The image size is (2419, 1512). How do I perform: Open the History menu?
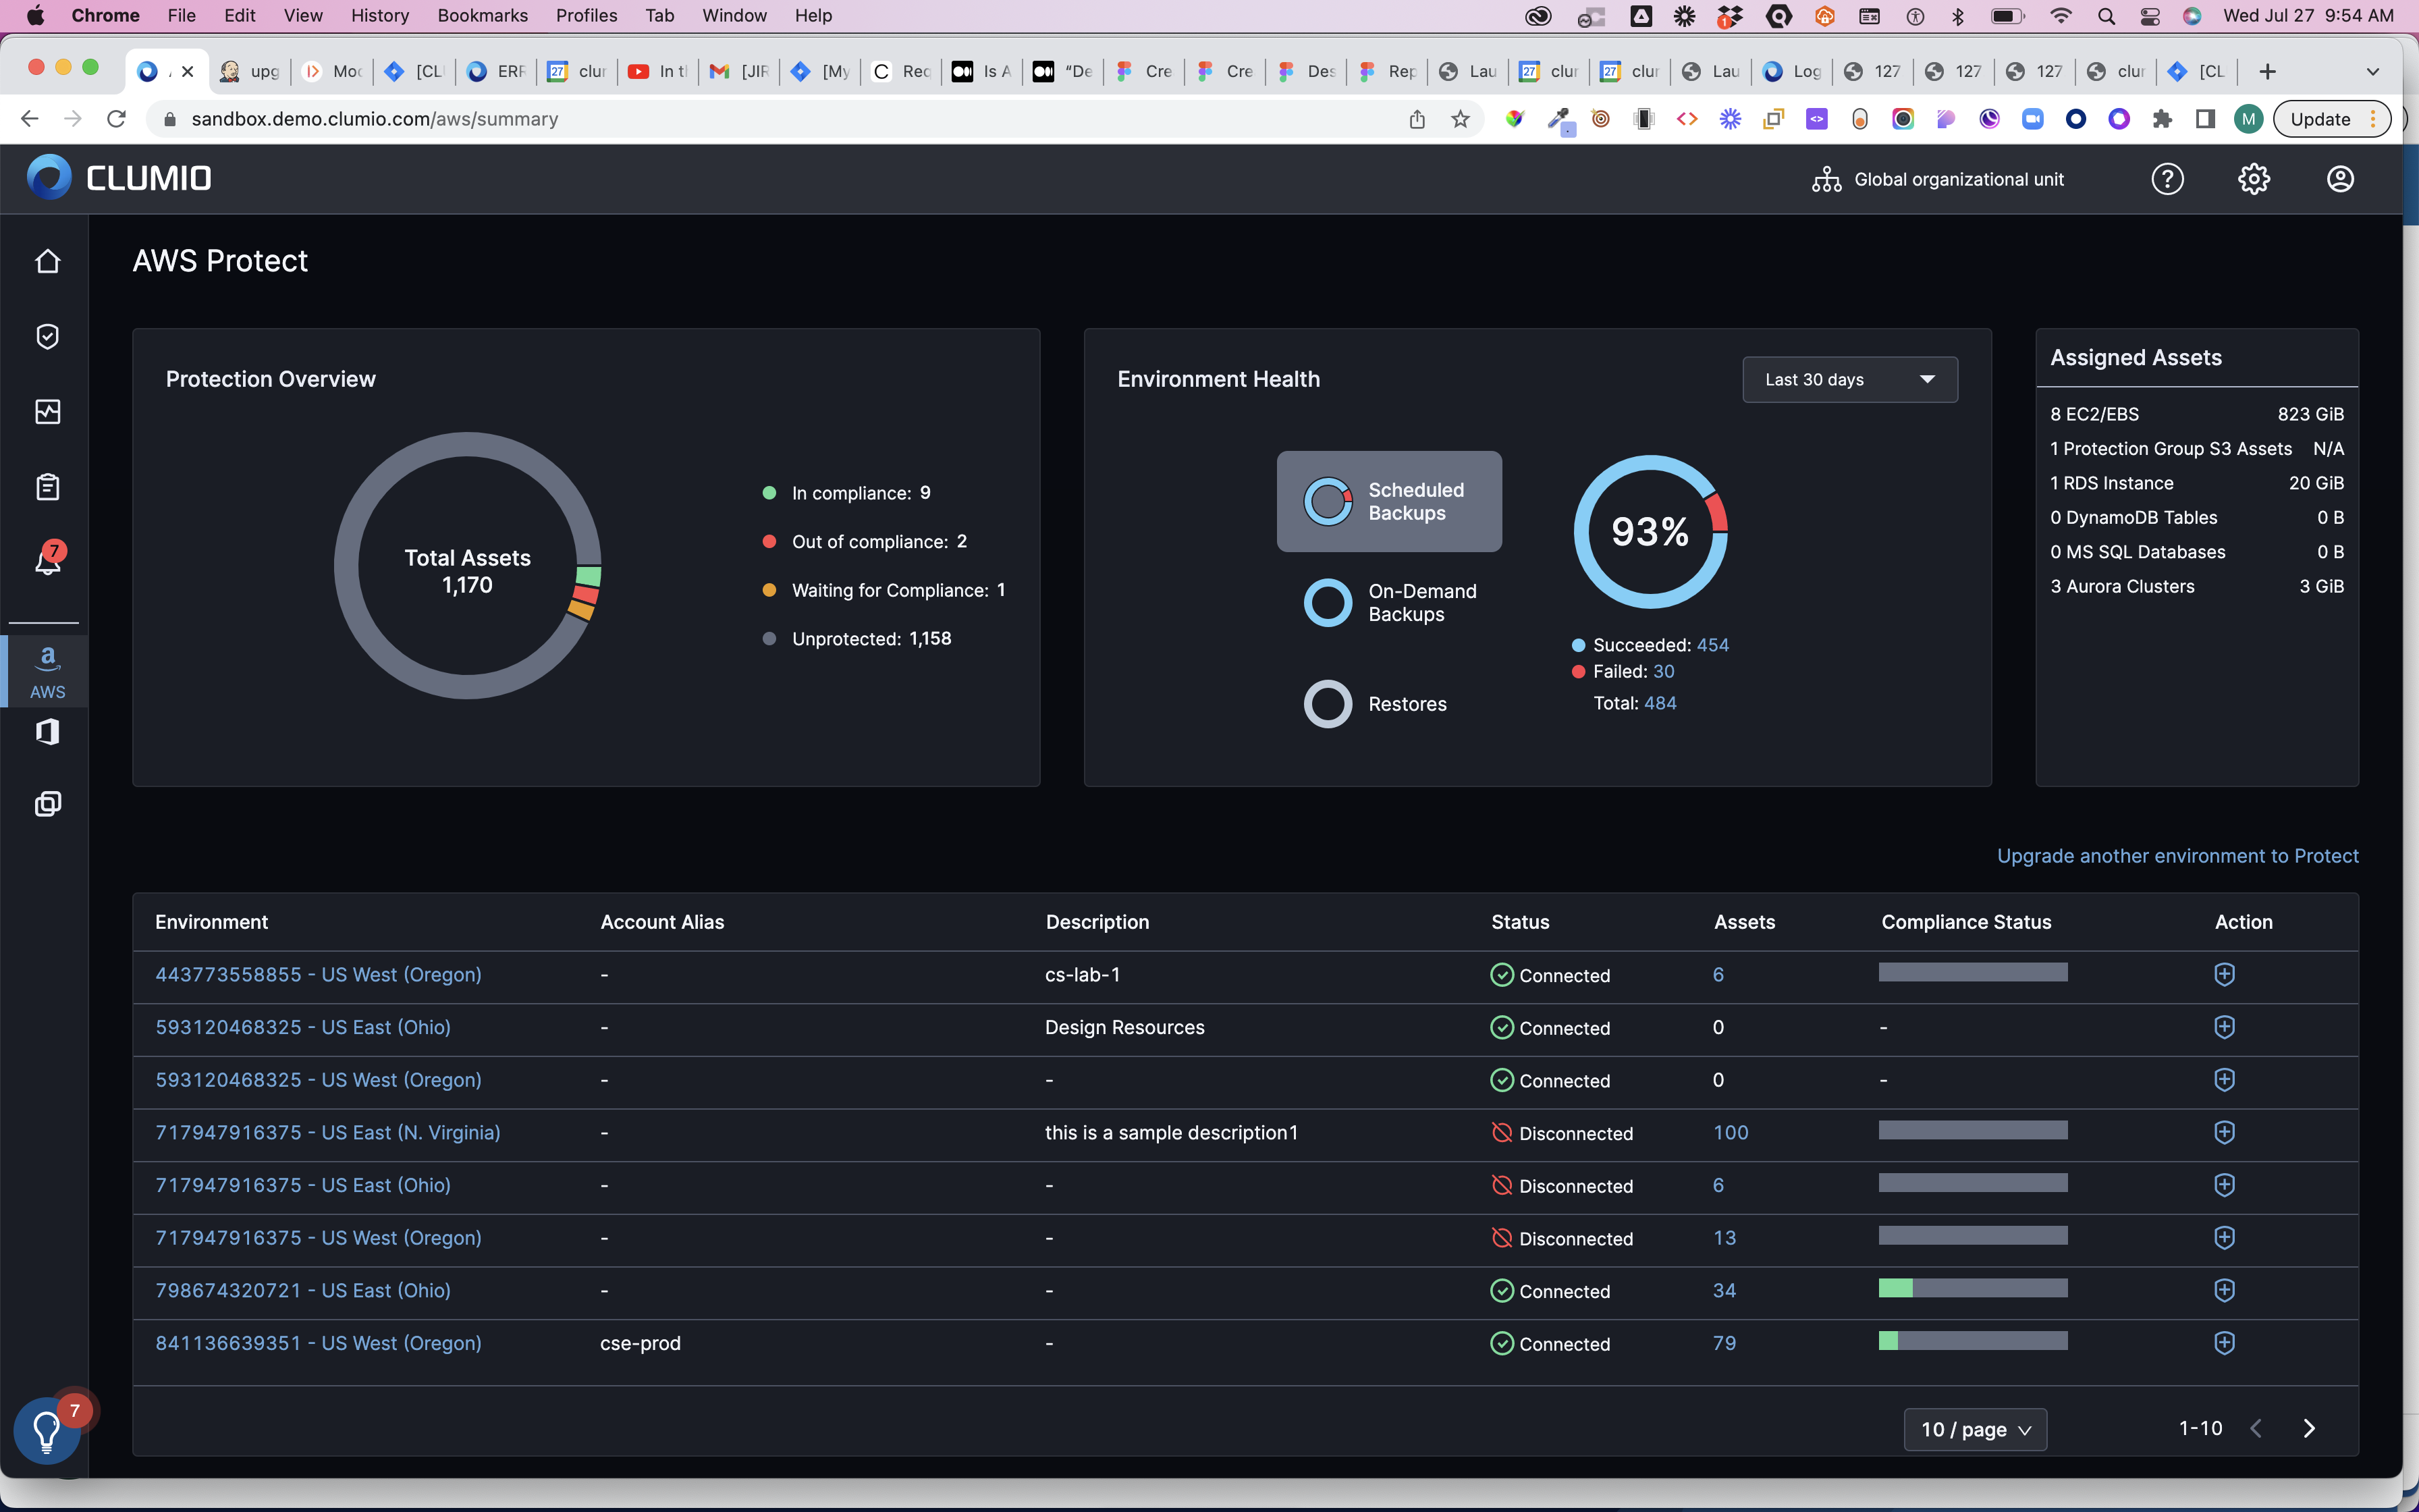pos(380,15)
